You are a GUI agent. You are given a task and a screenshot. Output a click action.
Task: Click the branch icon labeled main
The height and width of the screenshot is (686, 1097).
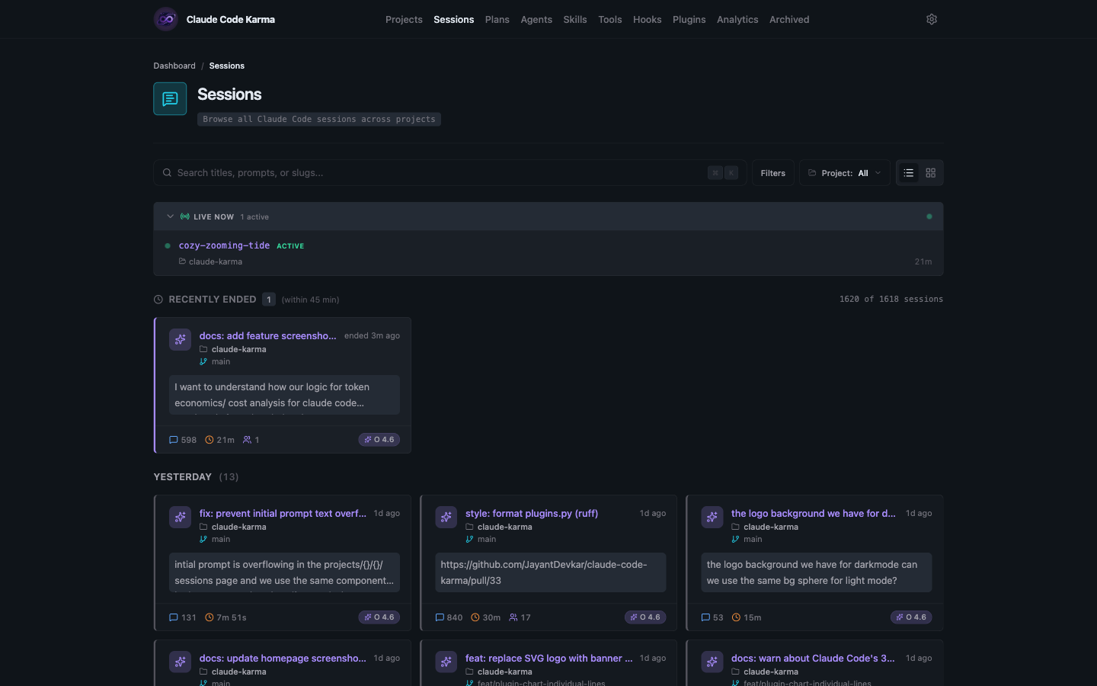[202, 361]
